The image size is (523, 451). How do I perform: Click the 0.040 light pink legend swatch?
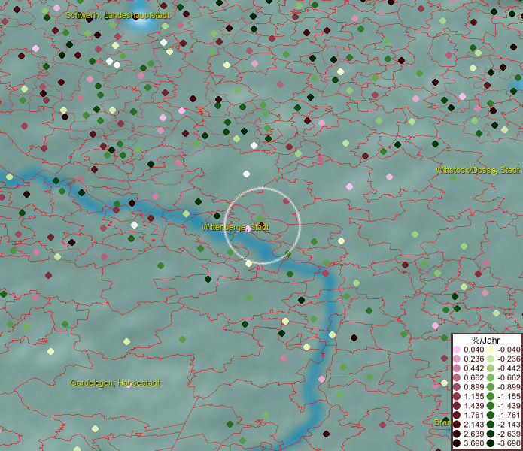(x=457, y=350)
